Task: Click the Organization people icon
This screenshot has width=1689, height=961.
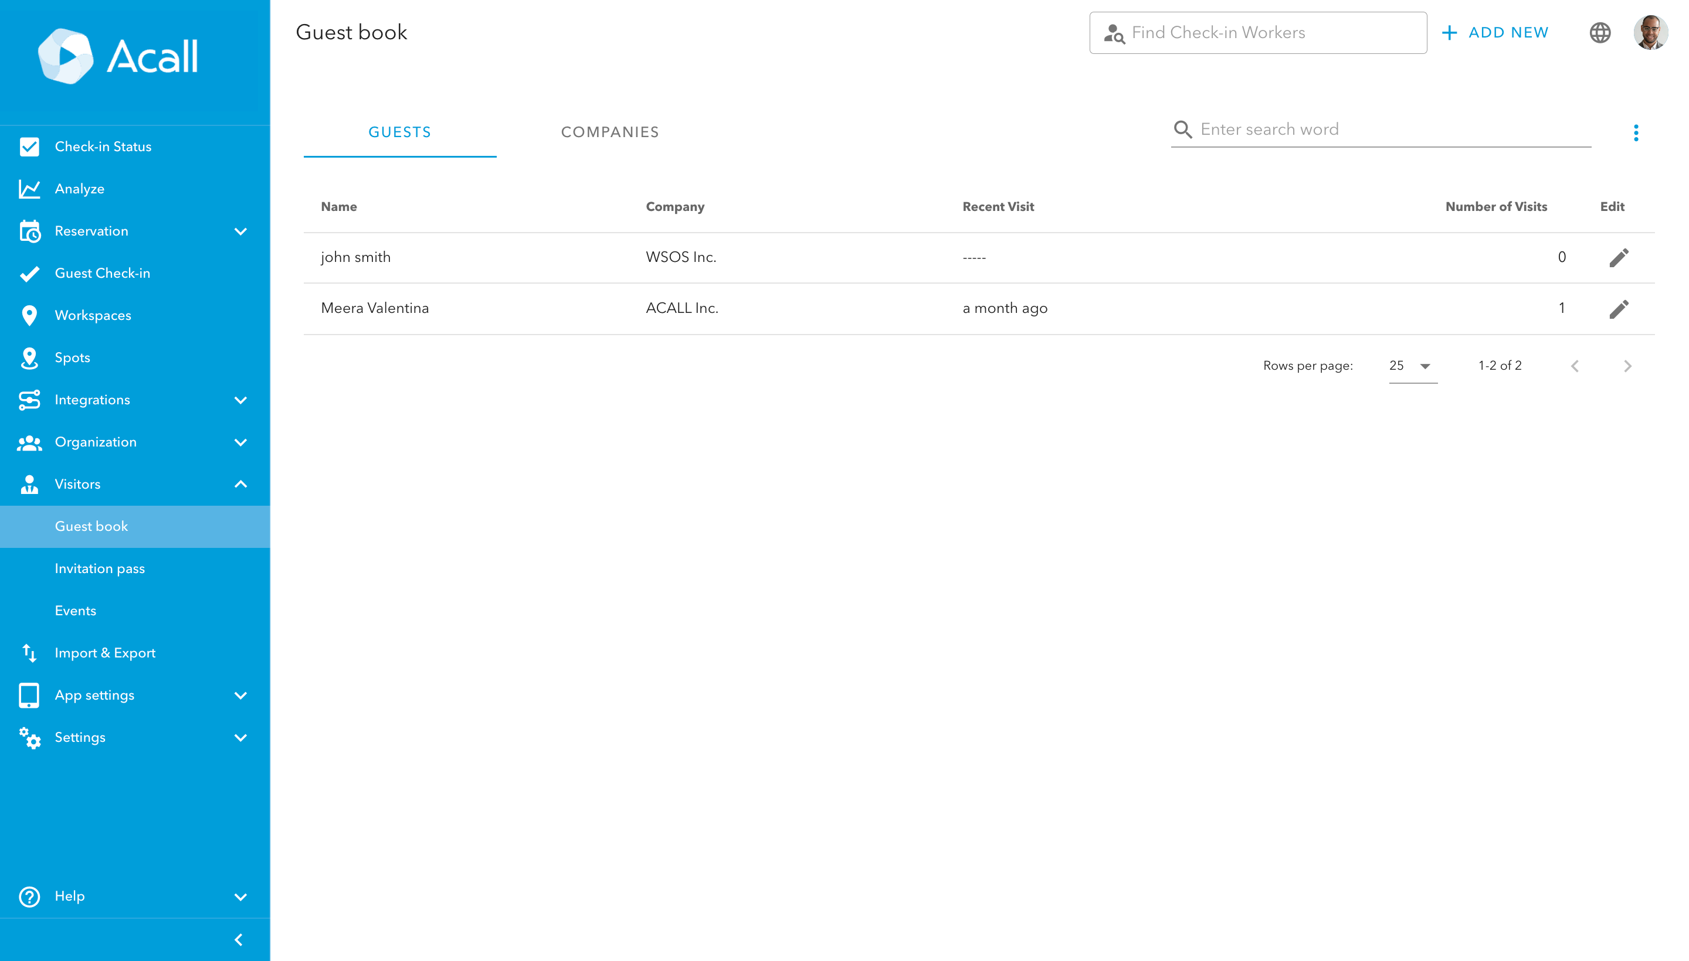Action: 29,442
